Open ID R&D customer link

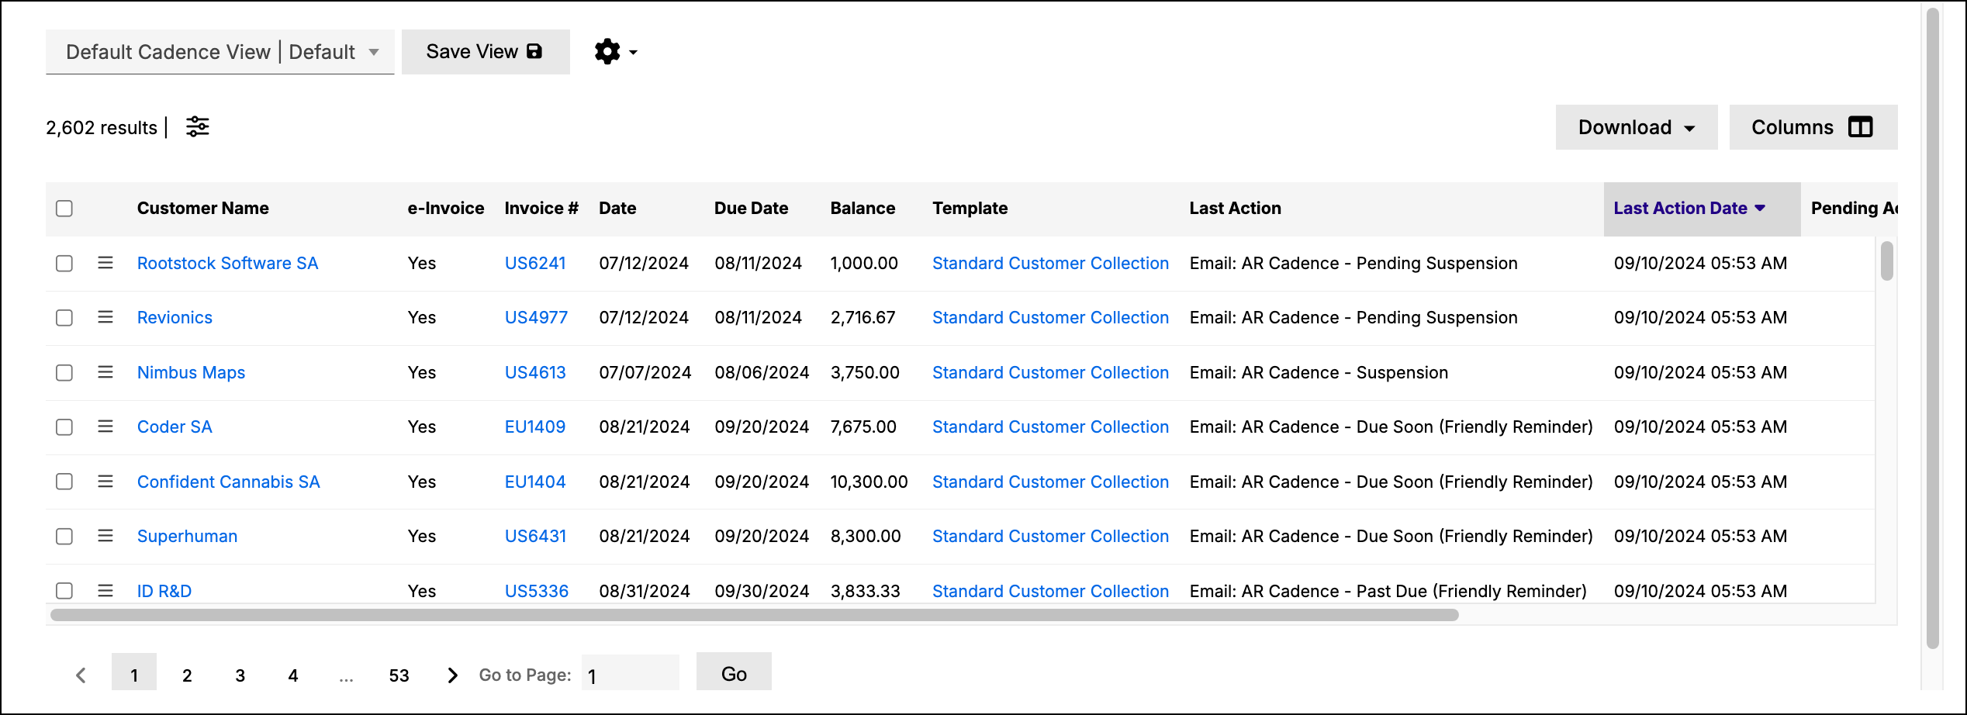[164, 591]
